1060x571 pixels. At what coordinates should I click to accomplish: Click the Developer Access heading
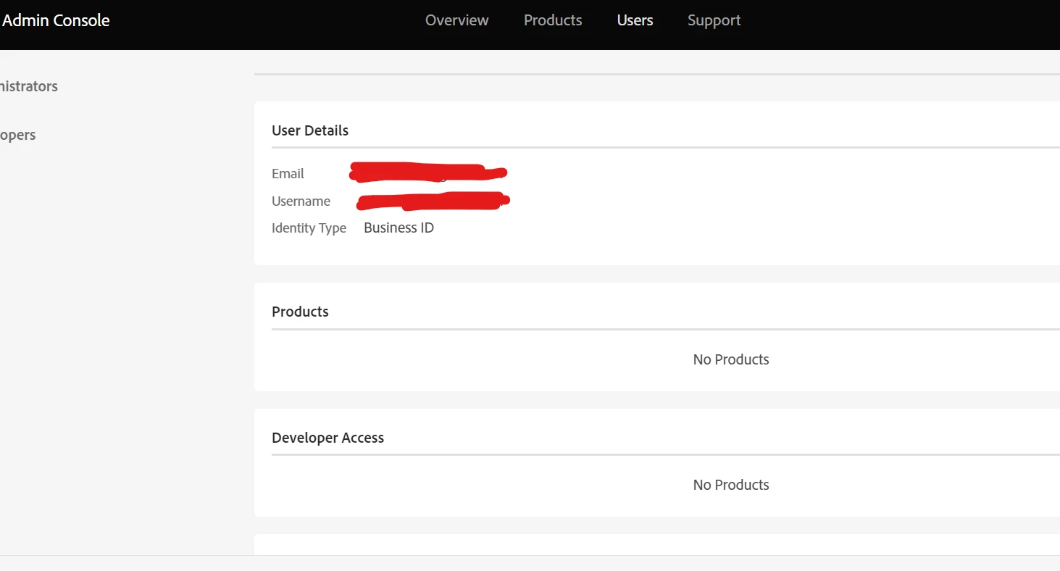pos(327,438)
